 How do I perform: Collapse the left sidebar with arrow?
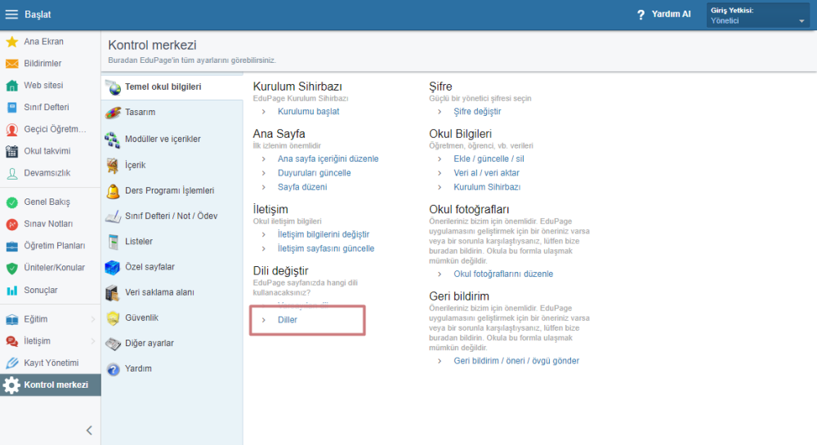89,430
